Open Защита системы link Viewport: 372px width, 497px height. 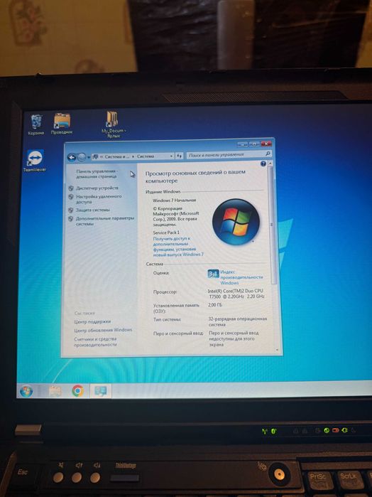pos(93,210)
